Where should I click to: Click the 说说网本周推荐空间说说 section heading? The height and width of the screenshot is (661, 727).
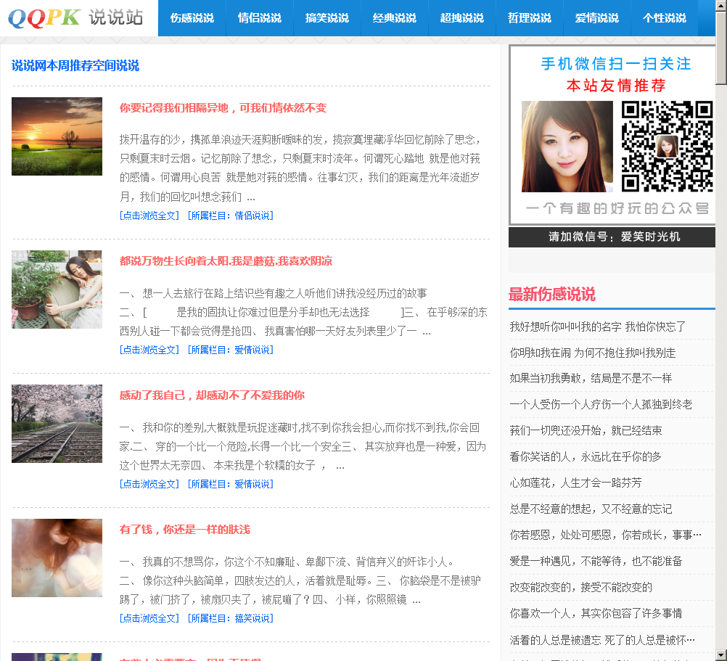(75, 66)
